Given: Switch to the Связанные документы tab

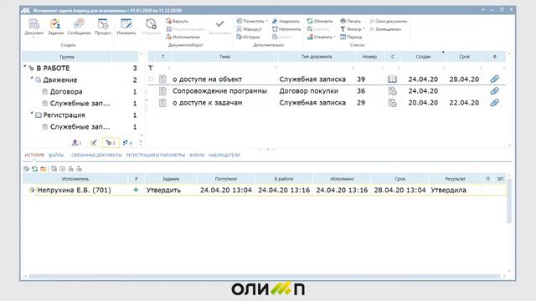Looking at the screenshot, I should (96, 155).
